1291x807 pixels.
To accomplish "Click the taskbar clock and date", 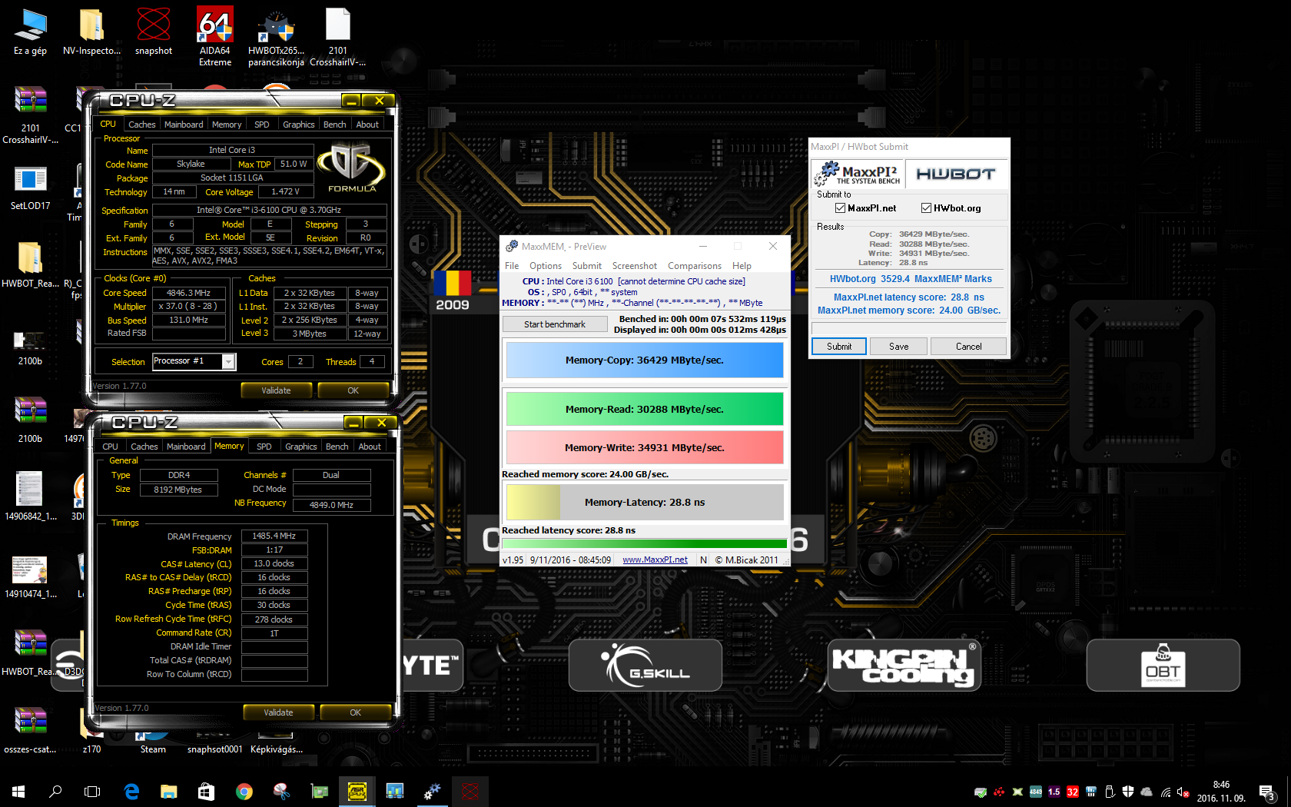I will [x=1221, y=792].
